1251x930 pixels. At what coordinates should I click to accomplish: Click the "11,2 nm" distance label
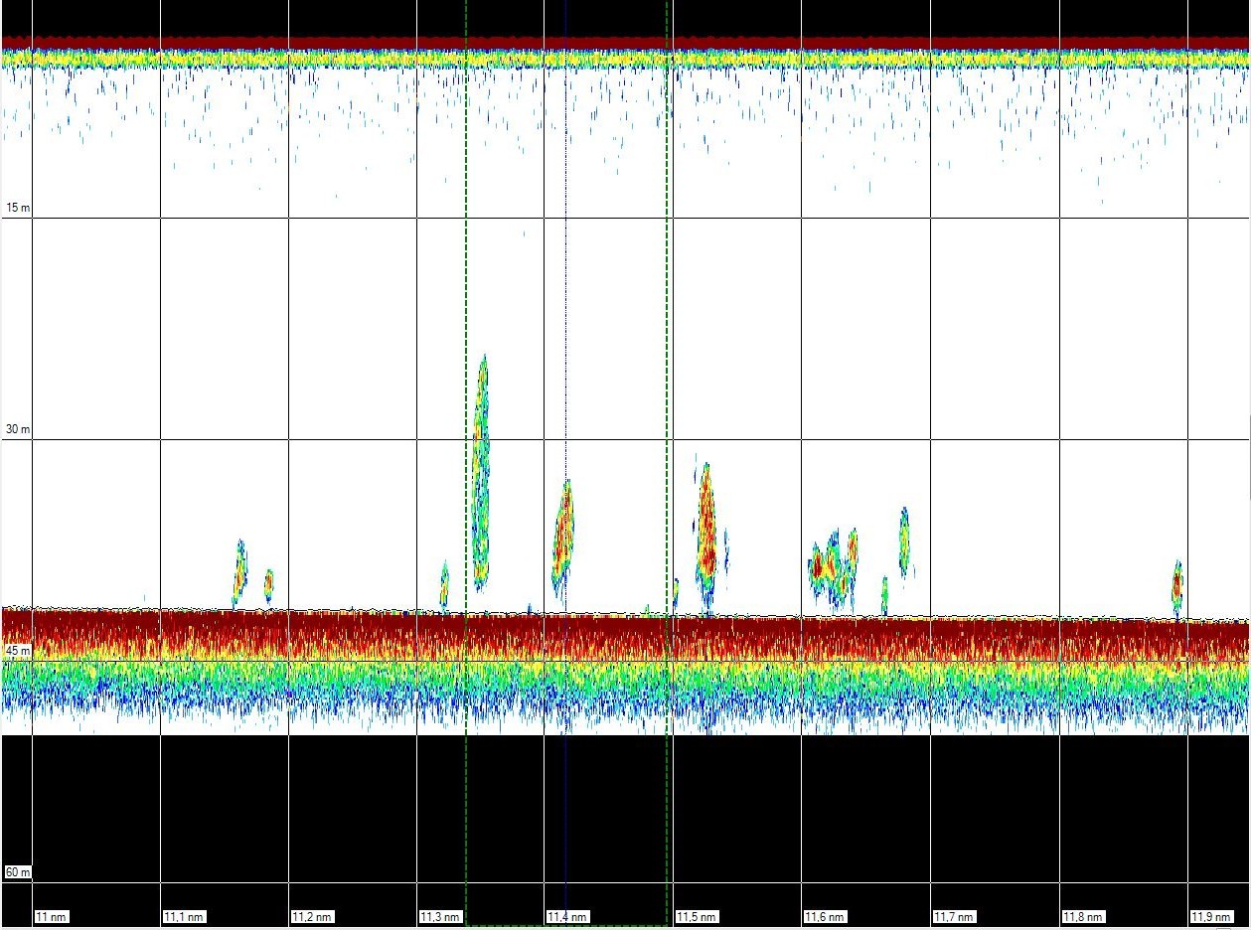[x=312, y=916]
